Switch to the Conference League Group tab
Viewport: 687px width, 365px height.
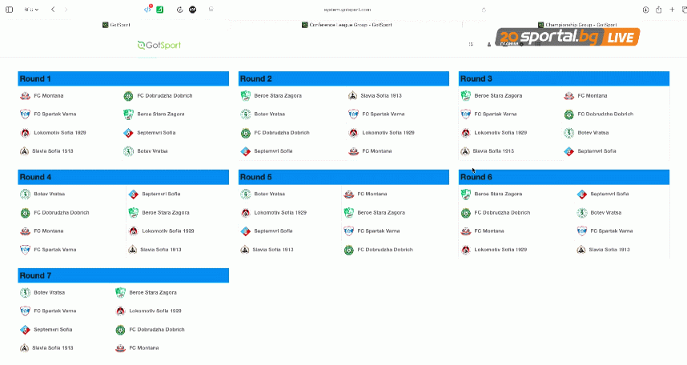[x=346, y=25]
